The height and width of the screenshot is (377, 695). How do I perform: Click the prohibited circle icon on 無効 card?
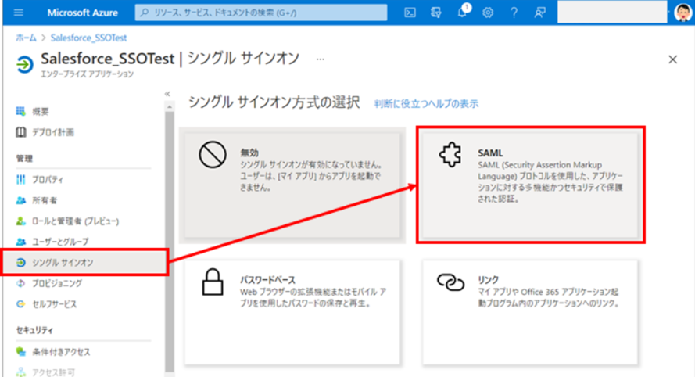(x=213, y=154)
